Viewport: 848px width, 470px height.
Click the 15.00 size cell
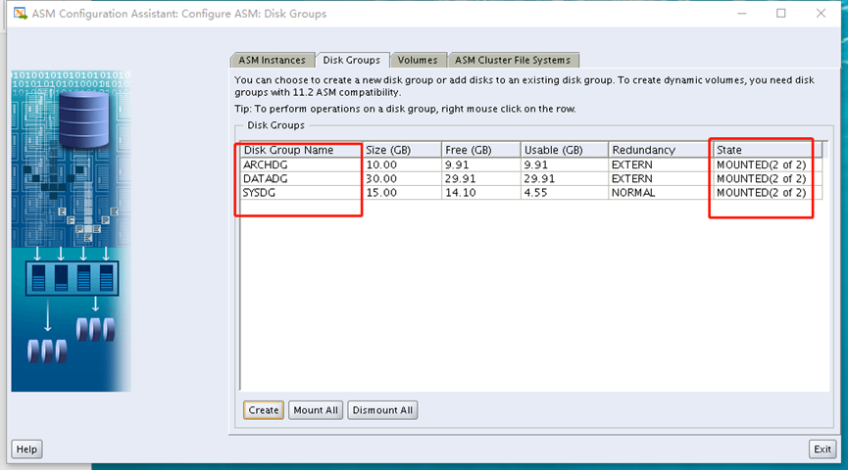402,193
